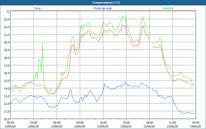Click the 14,0 y-axis value
206x129 pixels.
(6, 88)
